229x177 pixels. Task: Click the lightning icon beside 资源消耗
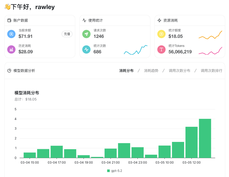[159, 20]
